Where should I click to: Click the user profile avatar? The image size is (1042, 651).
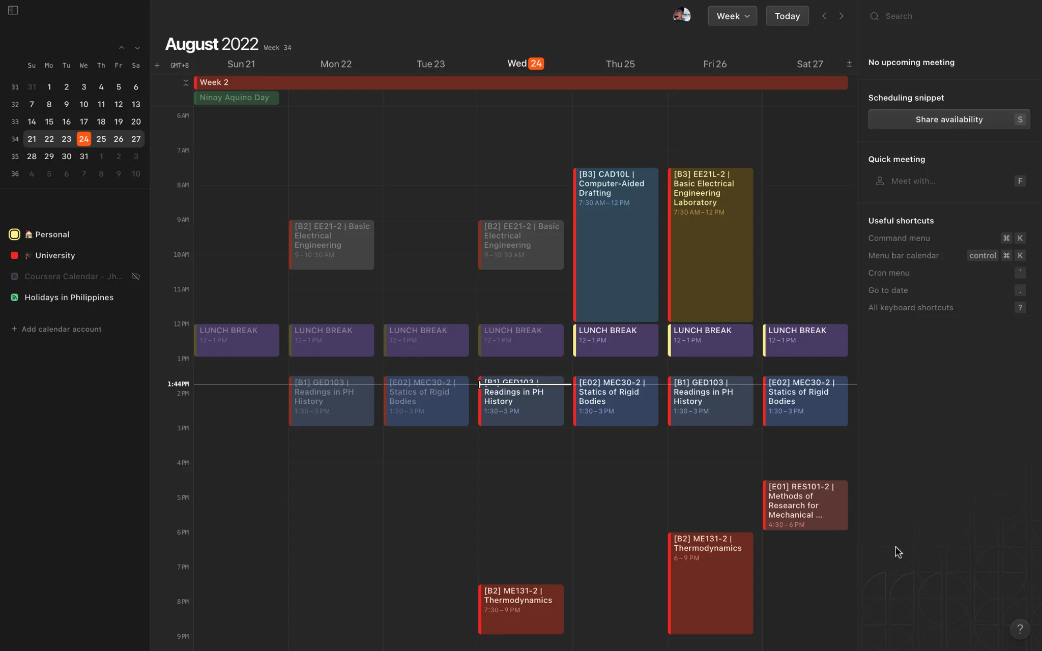tap(681, 16)
